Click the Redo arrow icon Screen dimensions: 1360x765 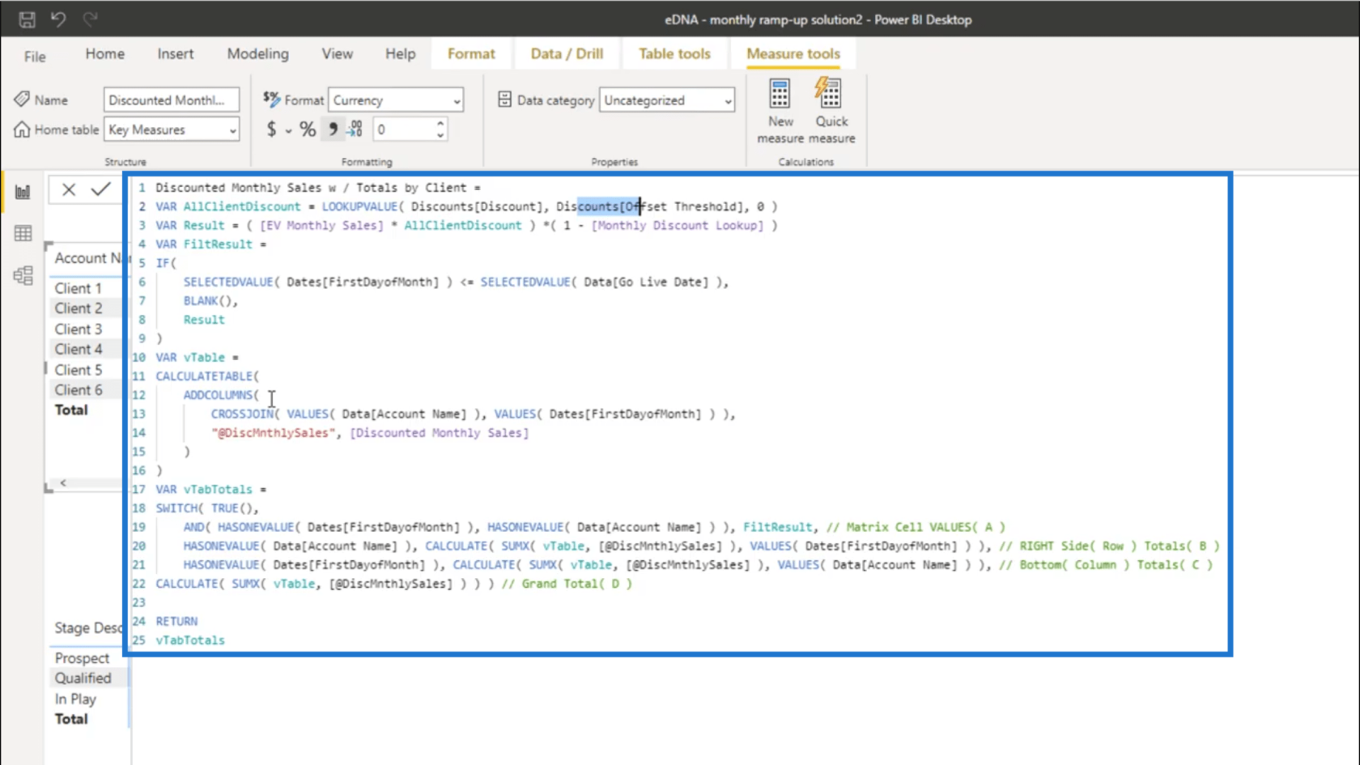coord(90,19)
